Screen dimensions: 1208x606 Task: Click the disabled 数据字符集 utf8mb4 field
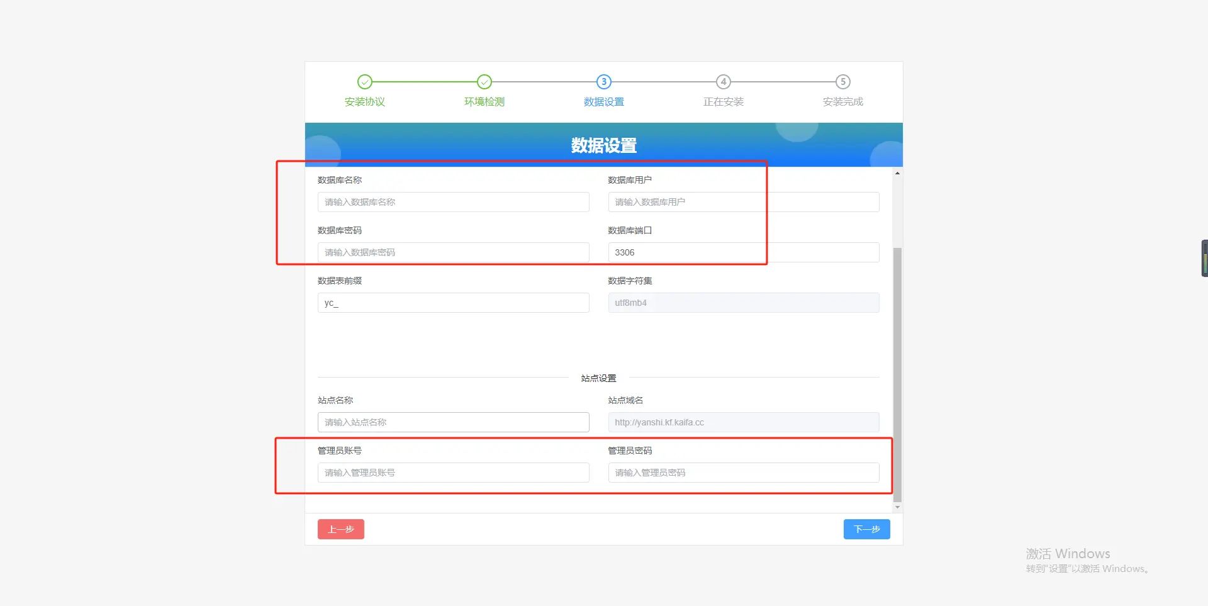(744, 303)
